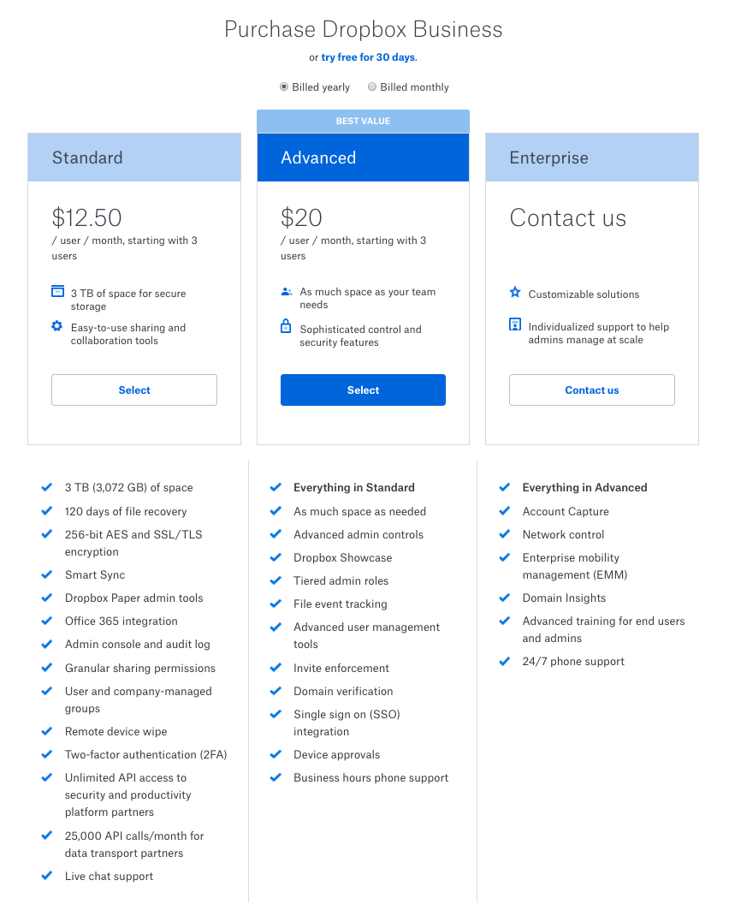
Task: Click the checkmark beside Single sign on integration
Action: pos(276,714)
